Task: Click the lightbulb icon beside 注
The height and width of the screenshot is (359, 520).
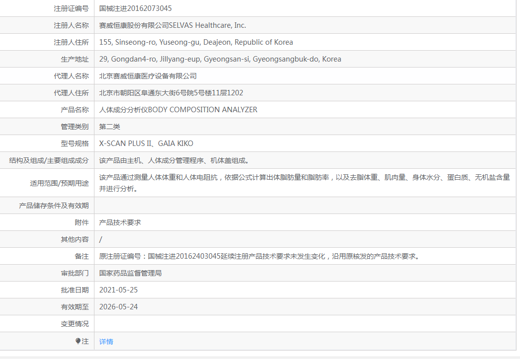Action: click(78, 341)
